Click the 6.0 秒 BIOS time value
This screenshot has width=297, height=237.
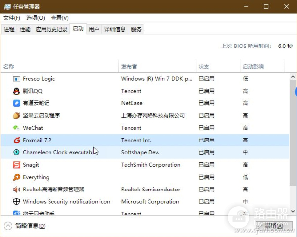(x=285, y=46)
